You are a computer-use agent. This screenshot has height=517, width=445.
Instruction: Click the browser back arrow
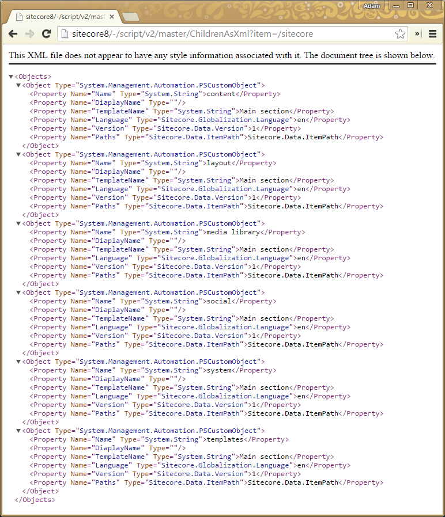point(13,34)
